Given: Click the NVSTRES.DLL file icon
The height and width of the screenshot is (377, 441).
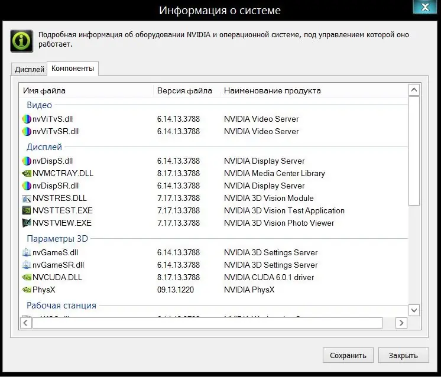Looking at the screenshot, I should pyautogui.click(x=27, y=199).
